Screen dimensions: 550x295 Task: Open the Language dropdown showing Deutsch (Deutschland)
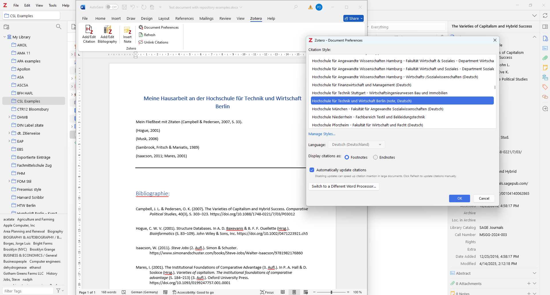(356, 144)
